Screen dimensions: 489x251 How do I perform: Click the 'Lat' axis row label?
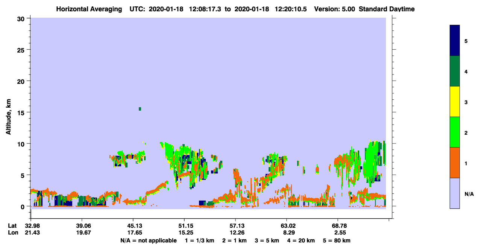pos(12,226)
